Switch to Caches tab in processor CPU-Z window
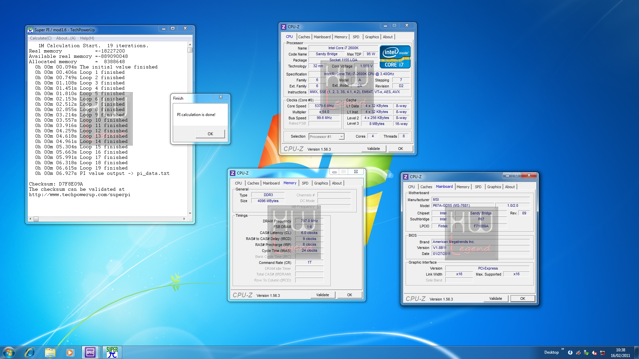This screenshot has width=639, height=359. pyautogui.click(x=304, y=37)
